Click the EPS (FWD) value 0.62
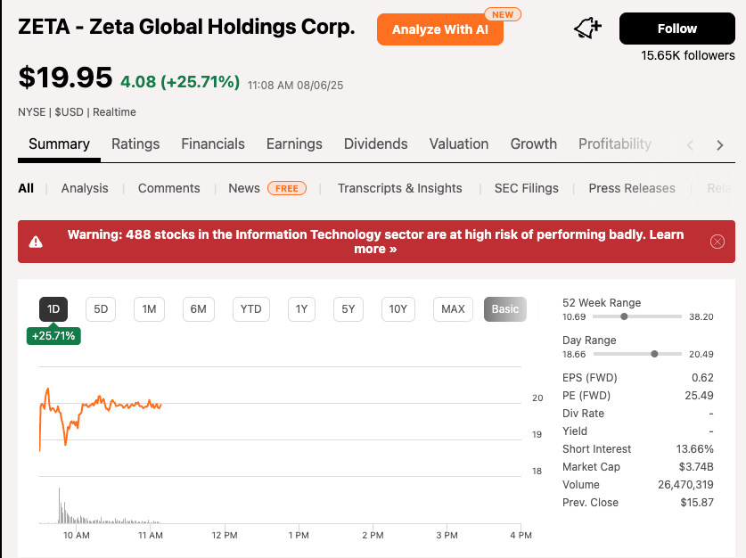The width and height of the screenshot is (746, 558). tap(702, 378)
